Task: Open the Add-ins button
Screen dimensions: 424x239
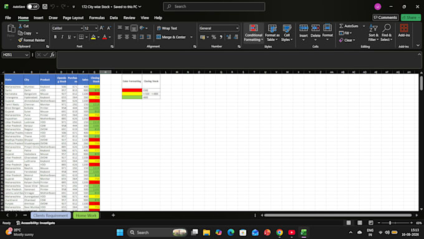Action: click(x=404, y=31)
